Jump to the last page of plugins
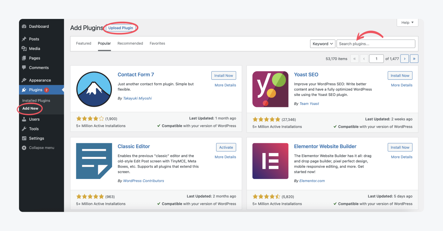The image size is (443, 231). (414, 58)
